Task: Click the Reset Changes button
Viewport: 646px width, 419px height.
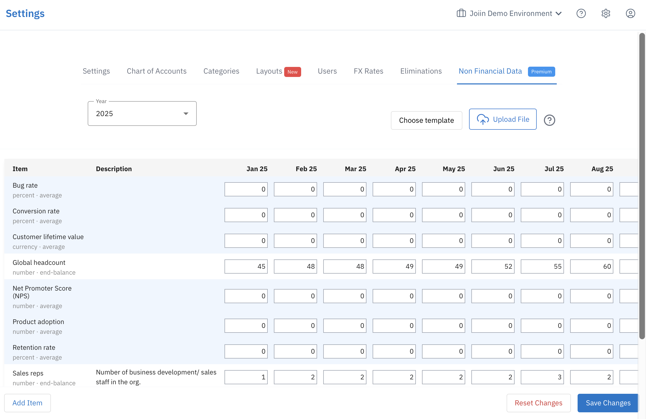Action: (x=538, y=403)
